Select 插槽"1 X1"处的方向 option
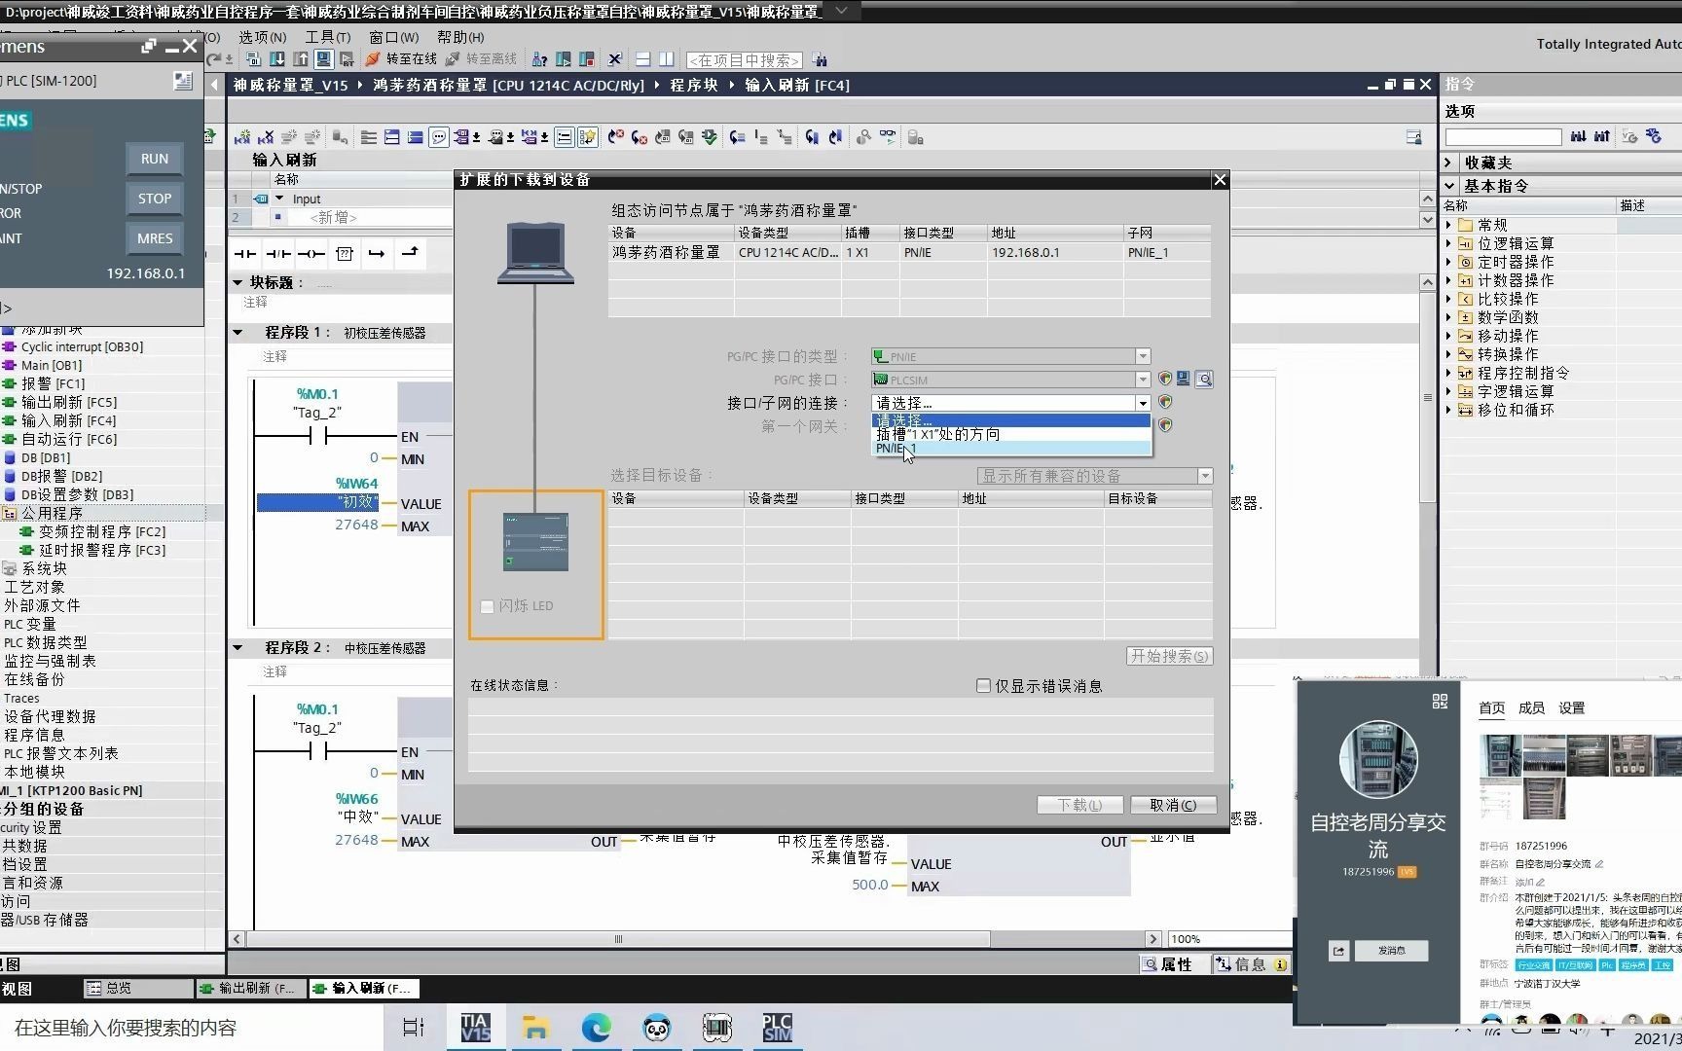The width and height of the screenshot is (1682, 1051). click(x=1010, y=435)
